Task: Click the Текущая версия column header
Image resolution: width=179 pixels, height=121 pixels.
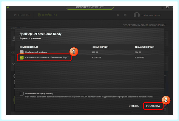Action: pyautogui.click(x=144, y=47)
